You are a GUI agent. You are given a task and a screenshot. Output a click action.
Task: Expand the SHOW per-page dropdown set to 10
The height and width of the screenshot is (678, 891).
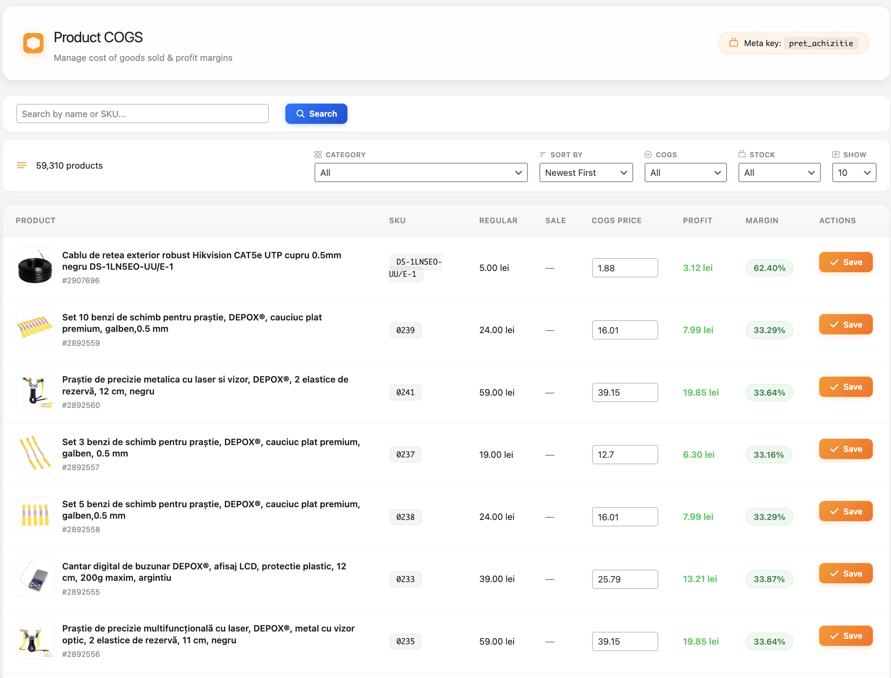[854, 172]
